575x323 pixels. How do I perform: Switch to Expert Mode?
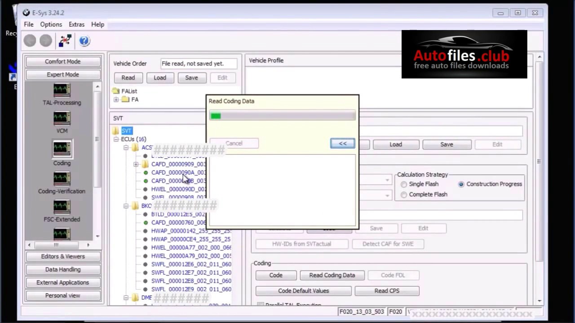[63, 74]
